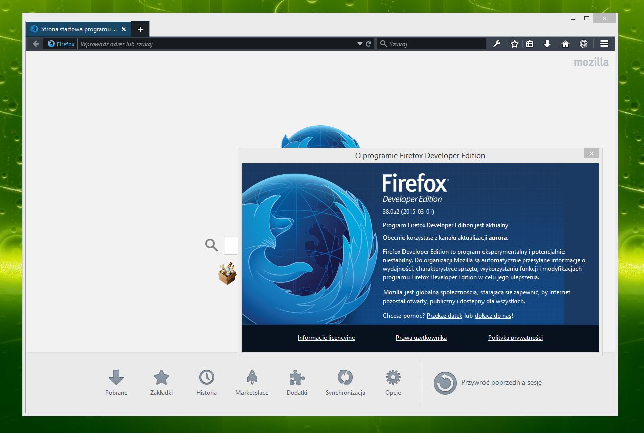This screenshot has height=433, width=644.
Task: Open the hamburger menu
Action: (604, 44)
